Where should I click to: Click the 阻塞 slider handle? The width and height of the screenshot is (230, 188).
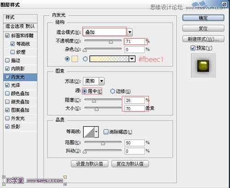94,101
